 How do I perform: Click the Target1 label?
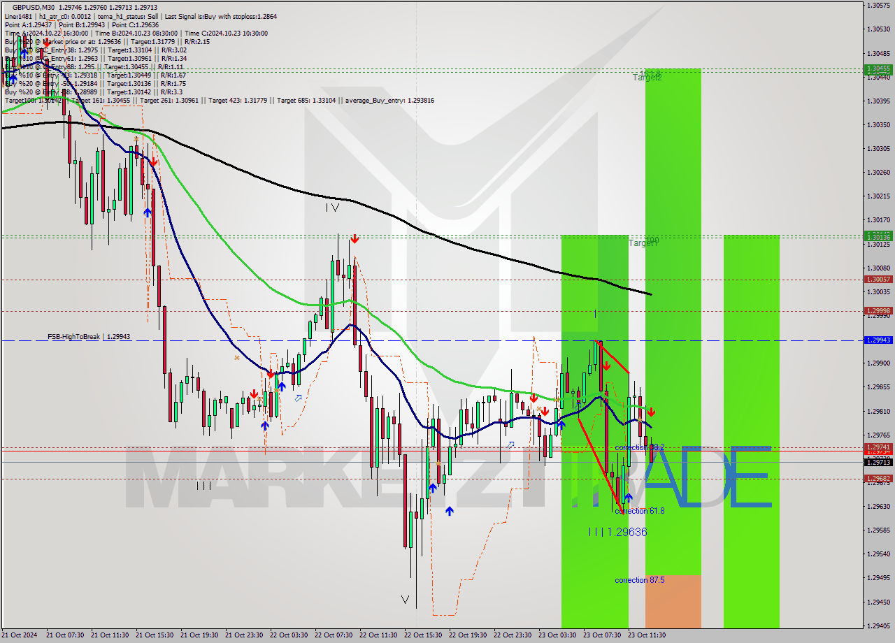tap(643, 243)
